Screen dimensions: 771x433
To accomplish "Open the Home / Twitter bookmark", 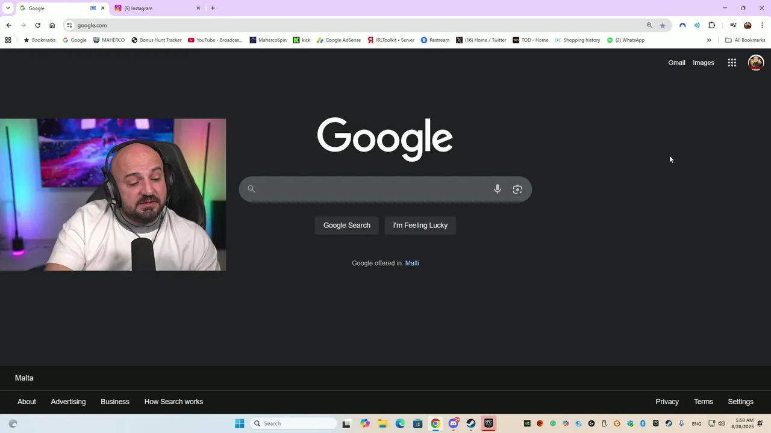I will coord(481,40).
